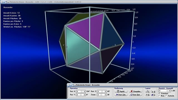Increase Zoom with right arrow
This screenshot has height=100, width=178.
pyautogui.click(x=105, y=95)
